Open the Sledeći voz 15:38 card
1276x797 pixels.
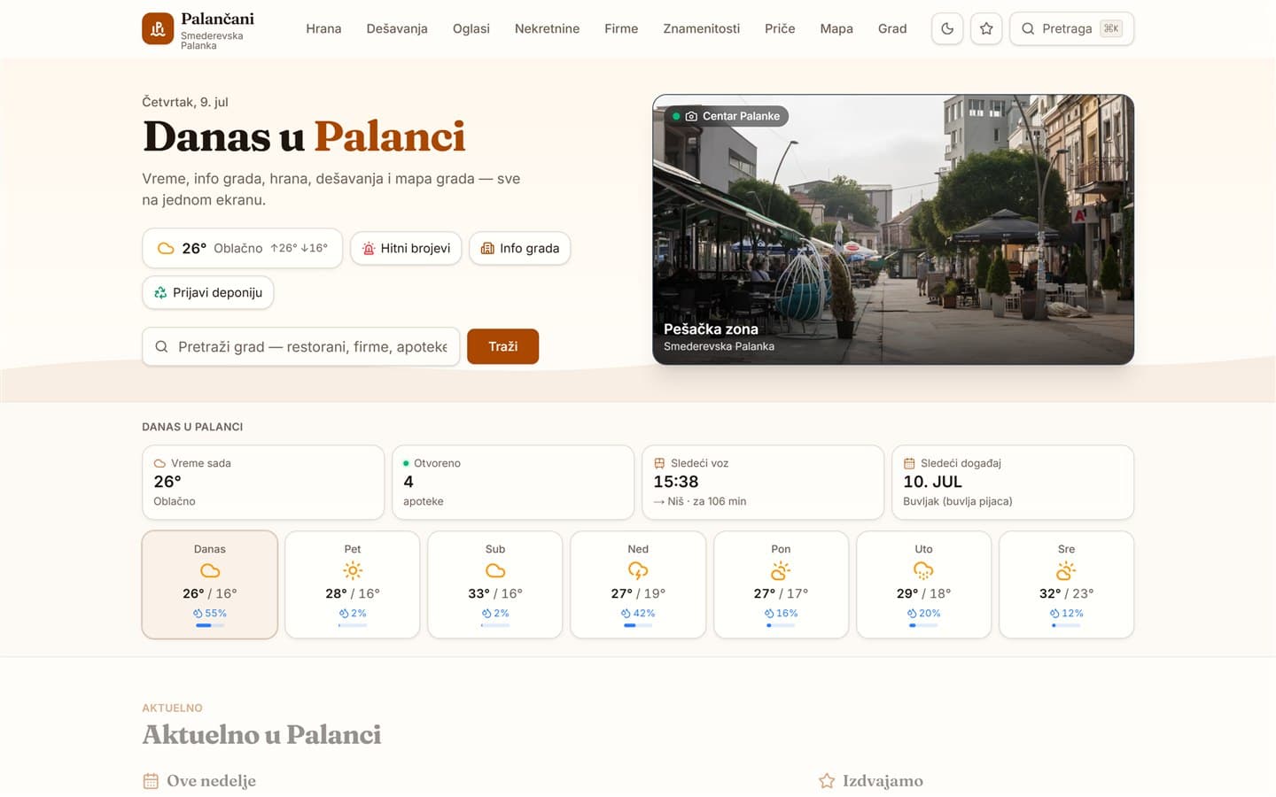pos(763,482)
